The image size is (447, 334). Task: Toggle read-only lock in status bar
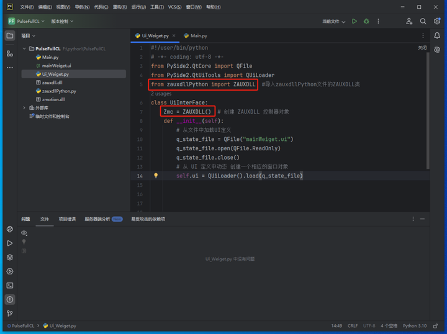(436, 326)
